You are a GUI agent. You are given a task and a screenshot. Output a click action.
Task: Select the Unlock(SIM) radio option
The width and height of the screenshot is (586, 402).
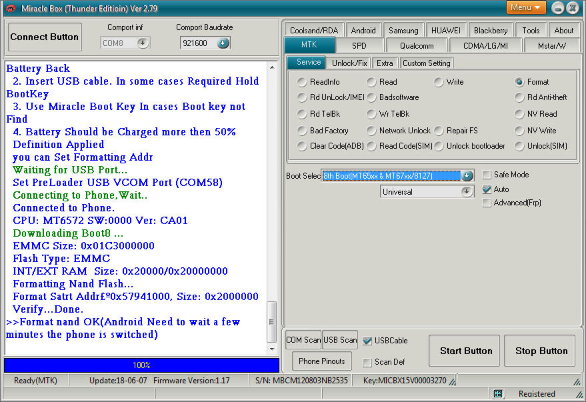(519, 146)
